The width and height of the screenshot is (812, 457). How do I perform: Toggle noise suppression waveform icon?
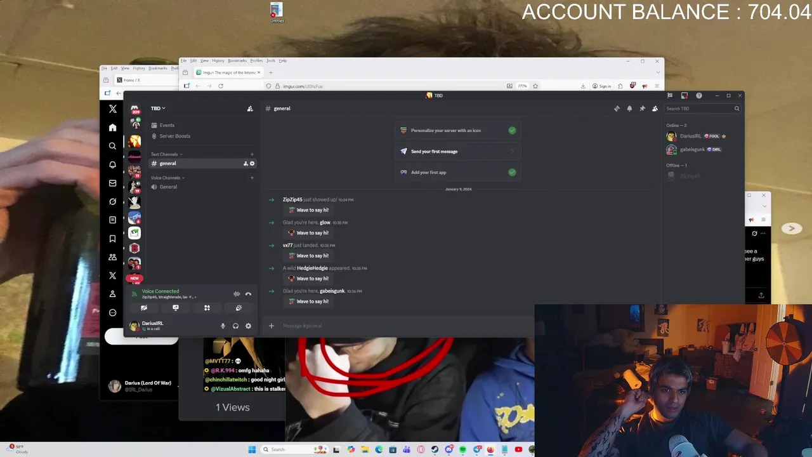[237, 294]
